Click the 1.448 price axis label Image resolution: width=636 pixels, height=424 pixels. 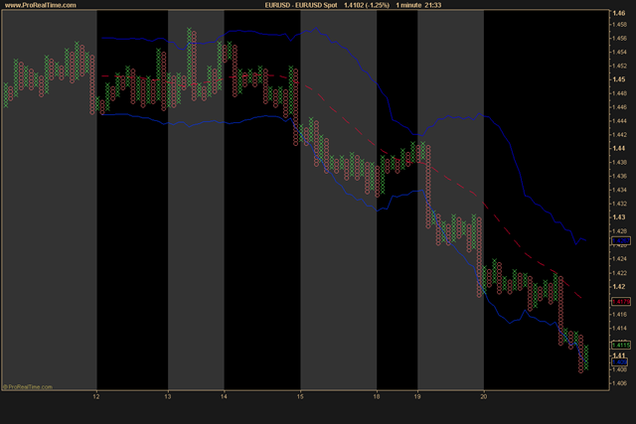click(620, 93)
